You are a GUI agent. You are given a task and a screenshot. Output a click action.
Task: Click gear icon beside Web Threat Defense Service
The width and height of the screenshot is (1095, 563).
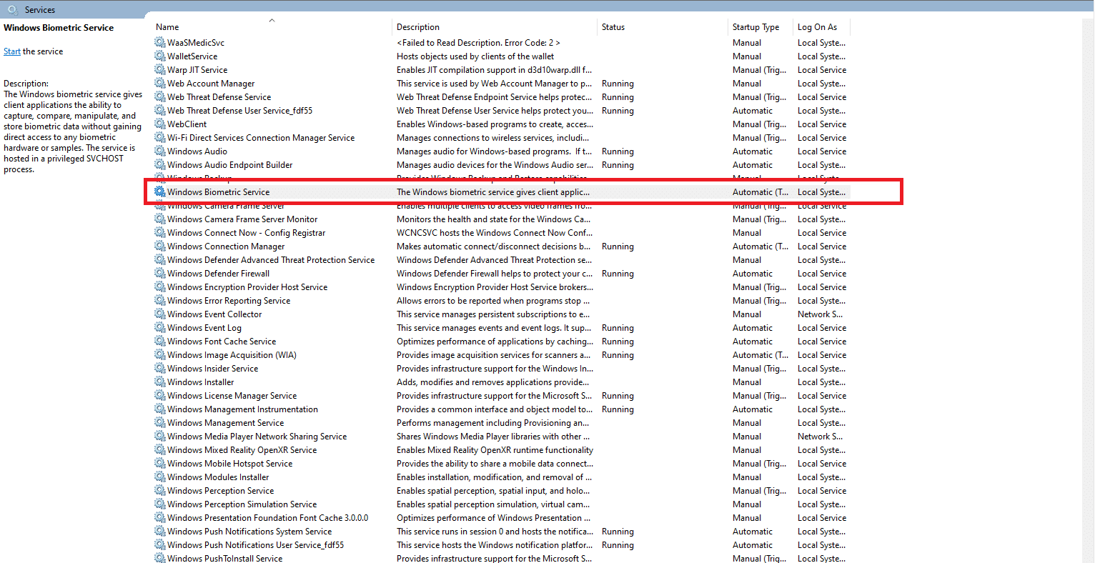(160, 97)
